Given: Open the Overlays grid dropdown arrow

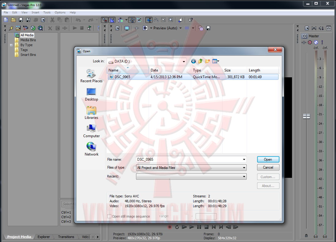Looking at the screenshot, I should click(193, 28).
